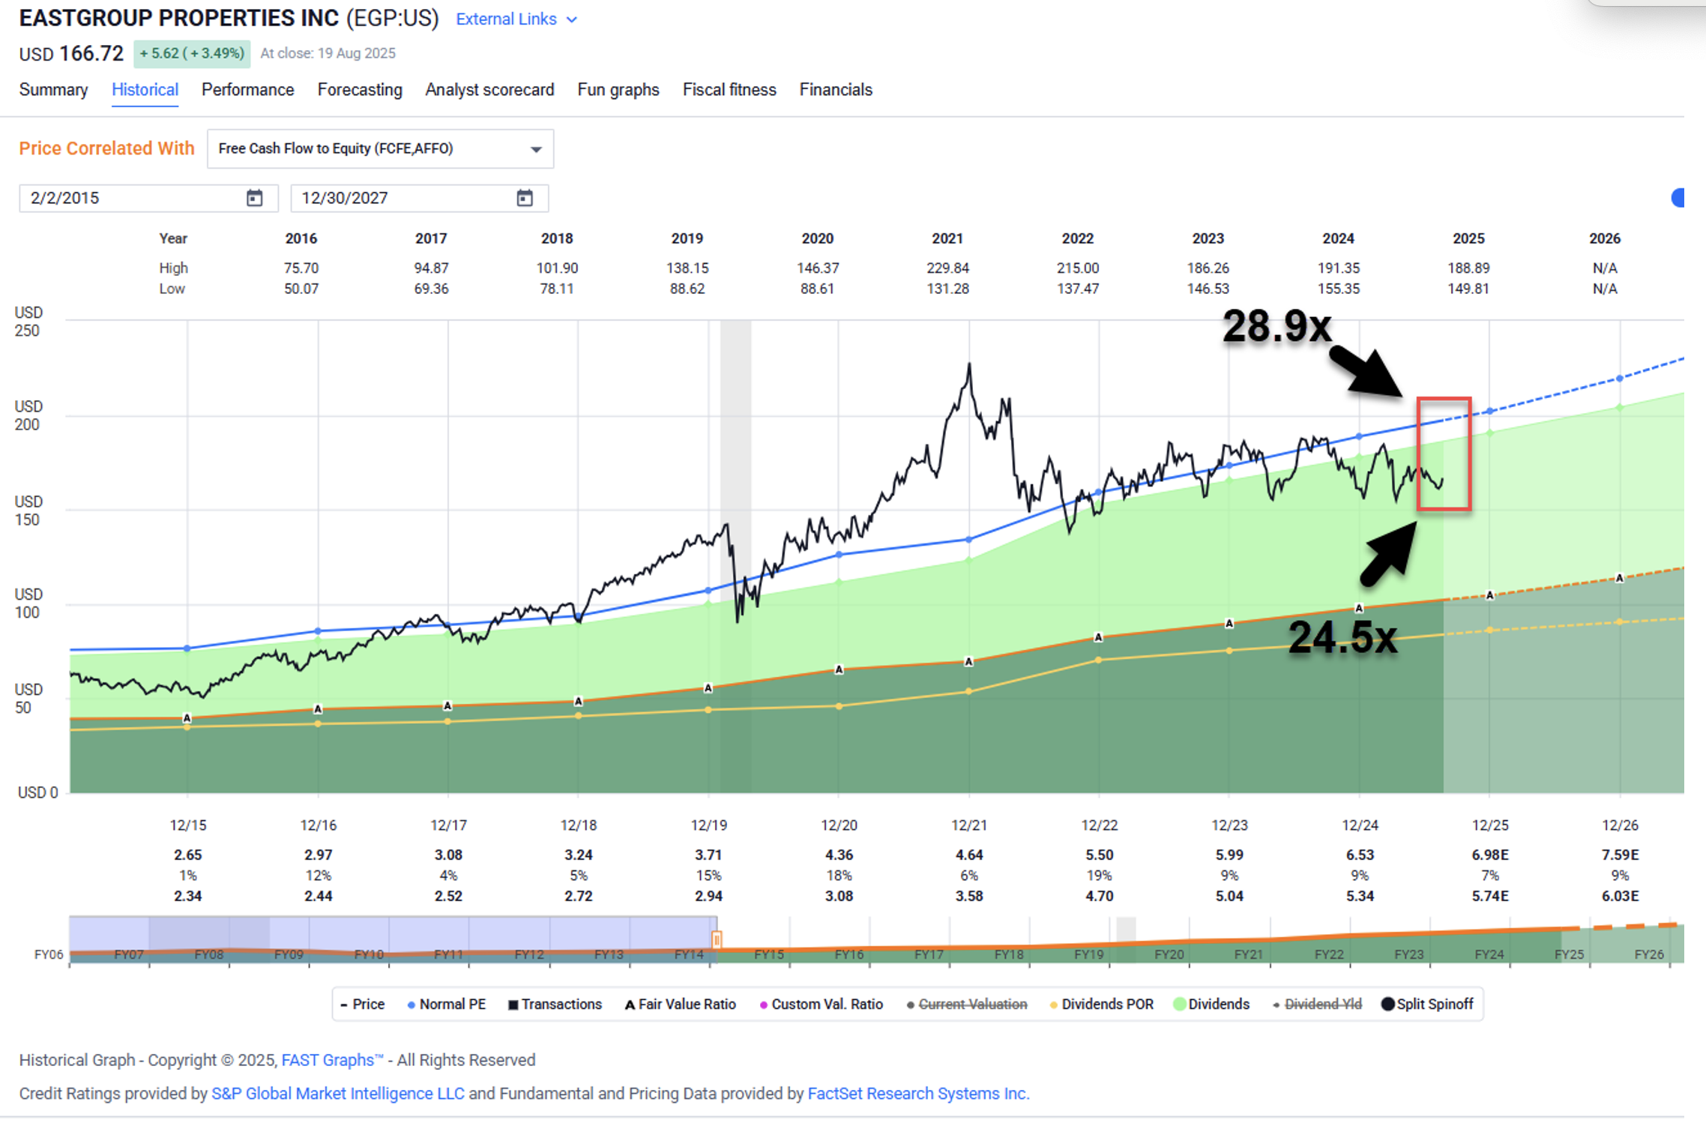Select the Financials tab
Screen dimensions: 1706x1135
pyautogui.click(x=836, y=90)
